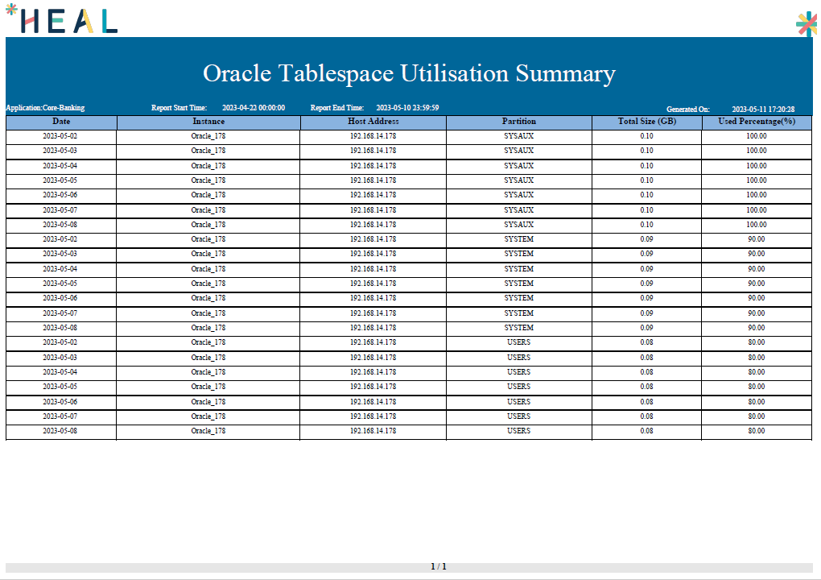
Task: Select the USERS cell for 2023-05-05
Action: 518,387
